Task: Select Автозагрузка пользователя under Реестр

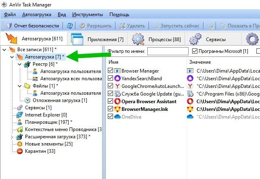Action: pyautogui.click(x=71, y=71)
